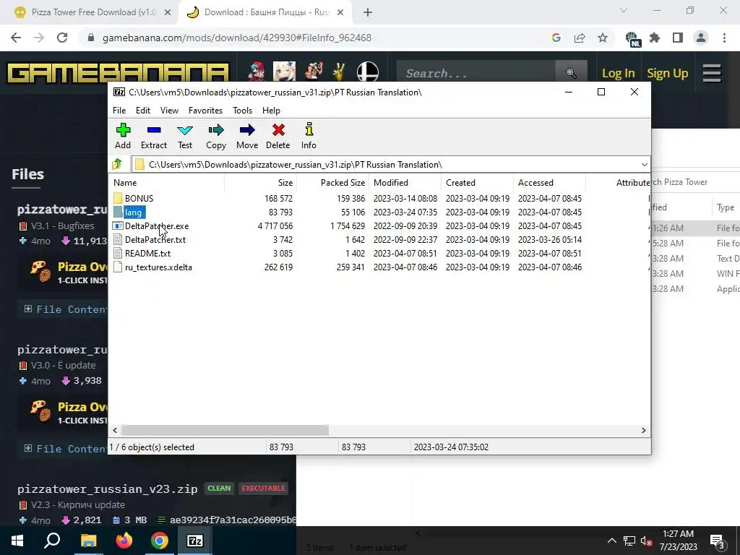This screenshot has height=555, width=740.
Task: Open File Explorer from taskbar
Action: point(88,541)
